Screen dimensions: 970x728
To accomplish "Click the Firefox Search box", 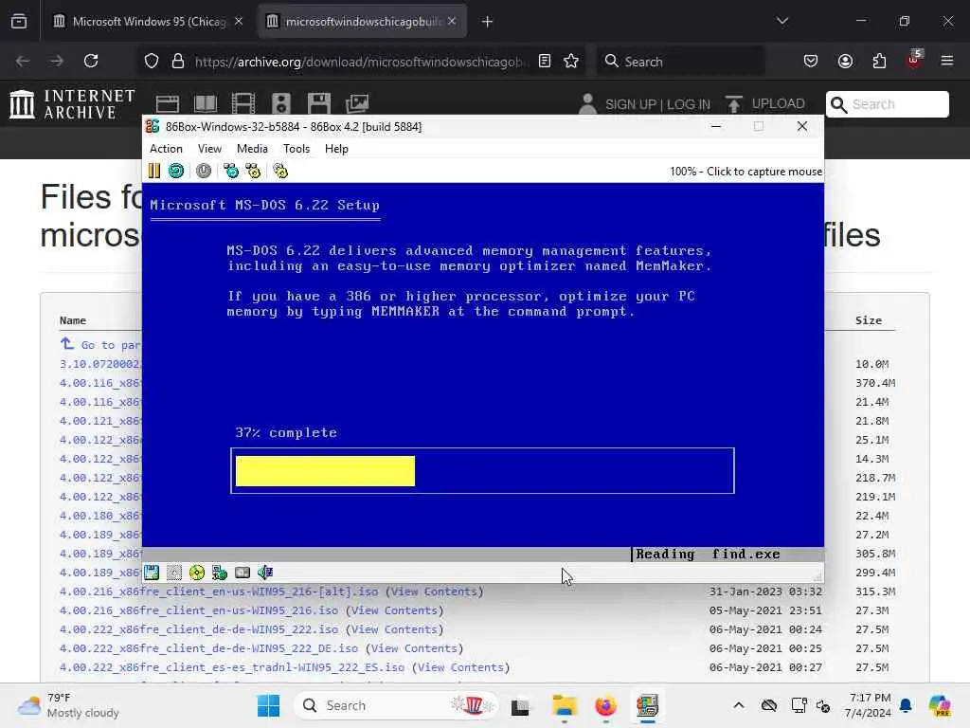I will point(680,62).
